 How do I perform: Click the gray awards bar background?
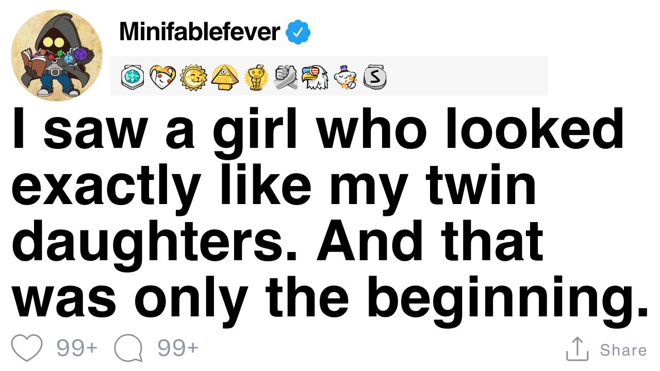tap(329, 76)
